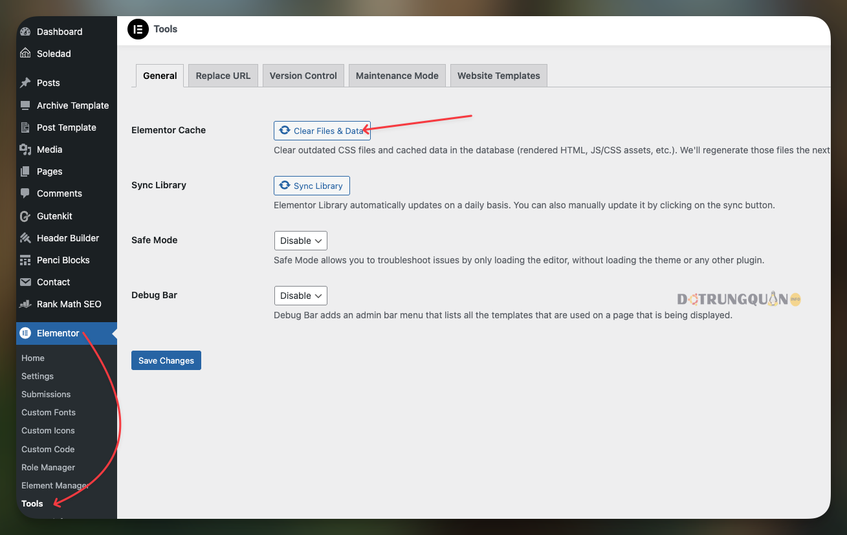Open the Soledad menu label
This screenshot has width=847, height=535.
click(54, 54)
